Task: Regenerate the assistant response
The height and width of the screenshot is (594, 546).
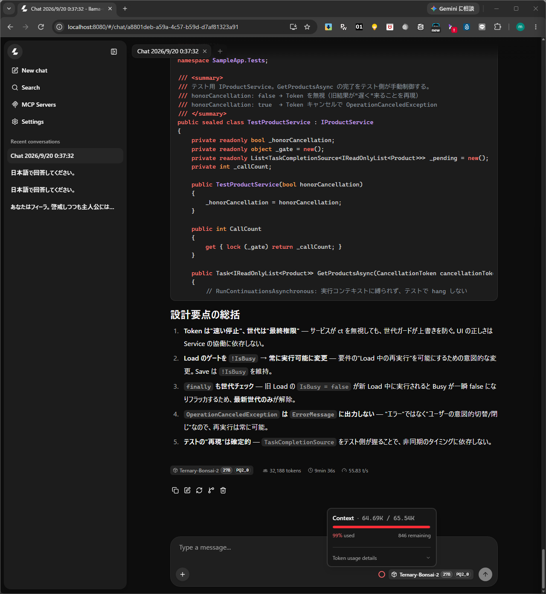Action: coord(199,490)
